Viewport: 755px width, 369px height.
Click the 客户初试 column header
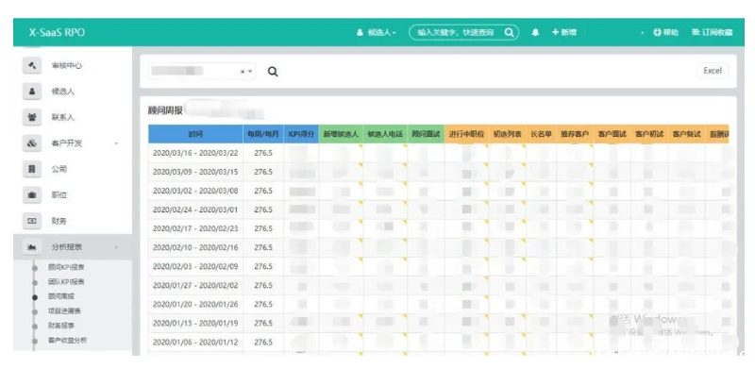point(649,134)
